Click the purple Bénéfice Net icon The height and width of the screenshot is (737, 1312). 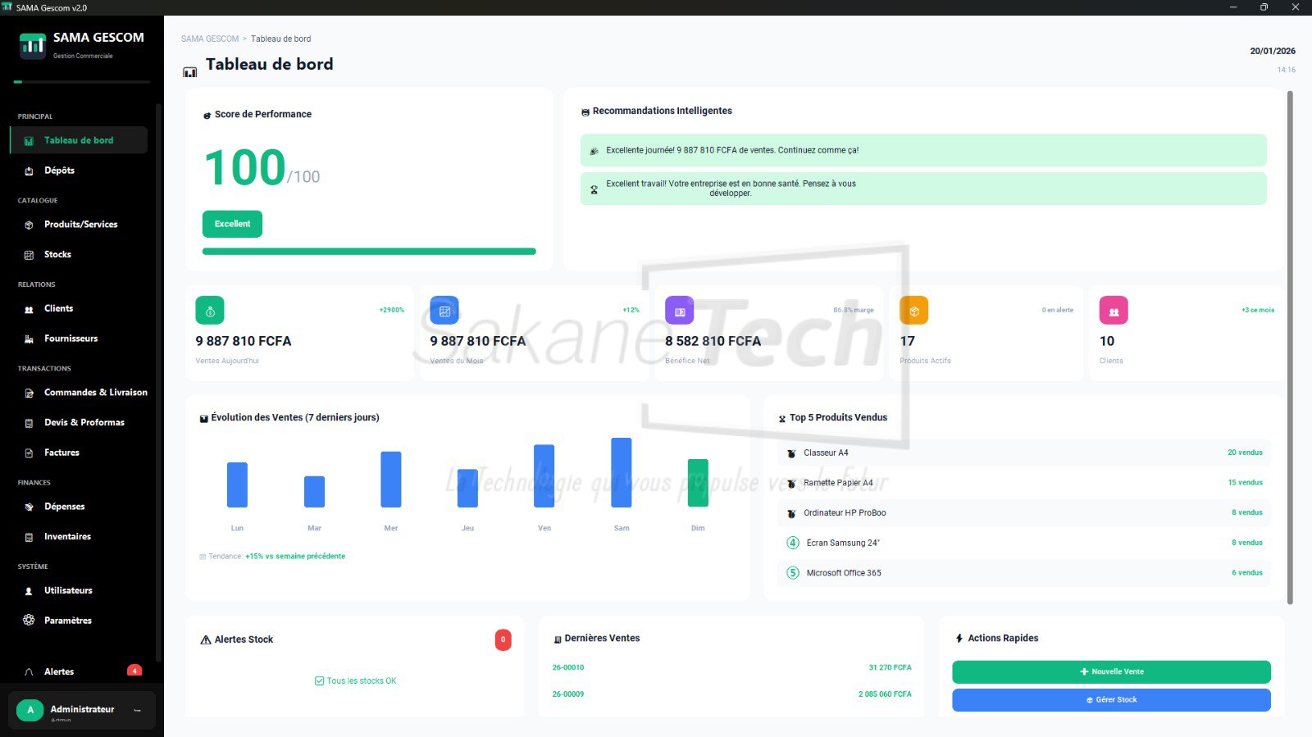click(x=679, y=311)
